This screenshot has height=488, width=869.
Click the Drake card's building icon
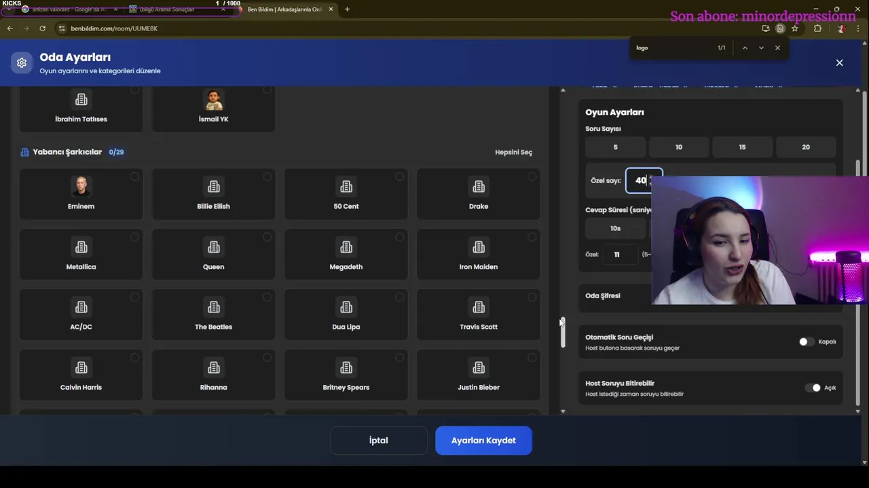(479, 186)
